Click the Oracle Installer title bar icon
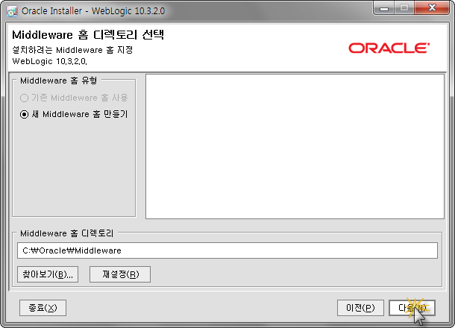This screenshot has height=328, width=455. (x=12, y=11)
